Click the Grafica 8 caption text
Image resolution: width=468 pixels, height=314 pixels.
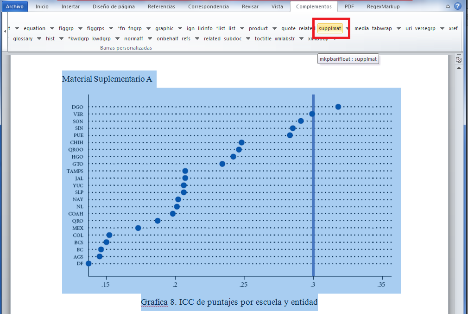point(229,302)
